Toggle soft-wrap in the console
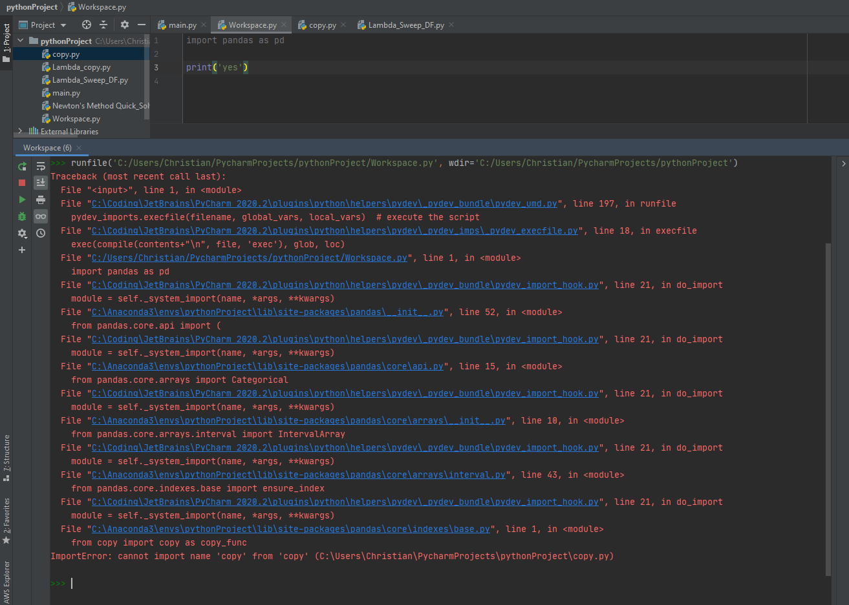This screenshot has height=605, width=849. 41,166
